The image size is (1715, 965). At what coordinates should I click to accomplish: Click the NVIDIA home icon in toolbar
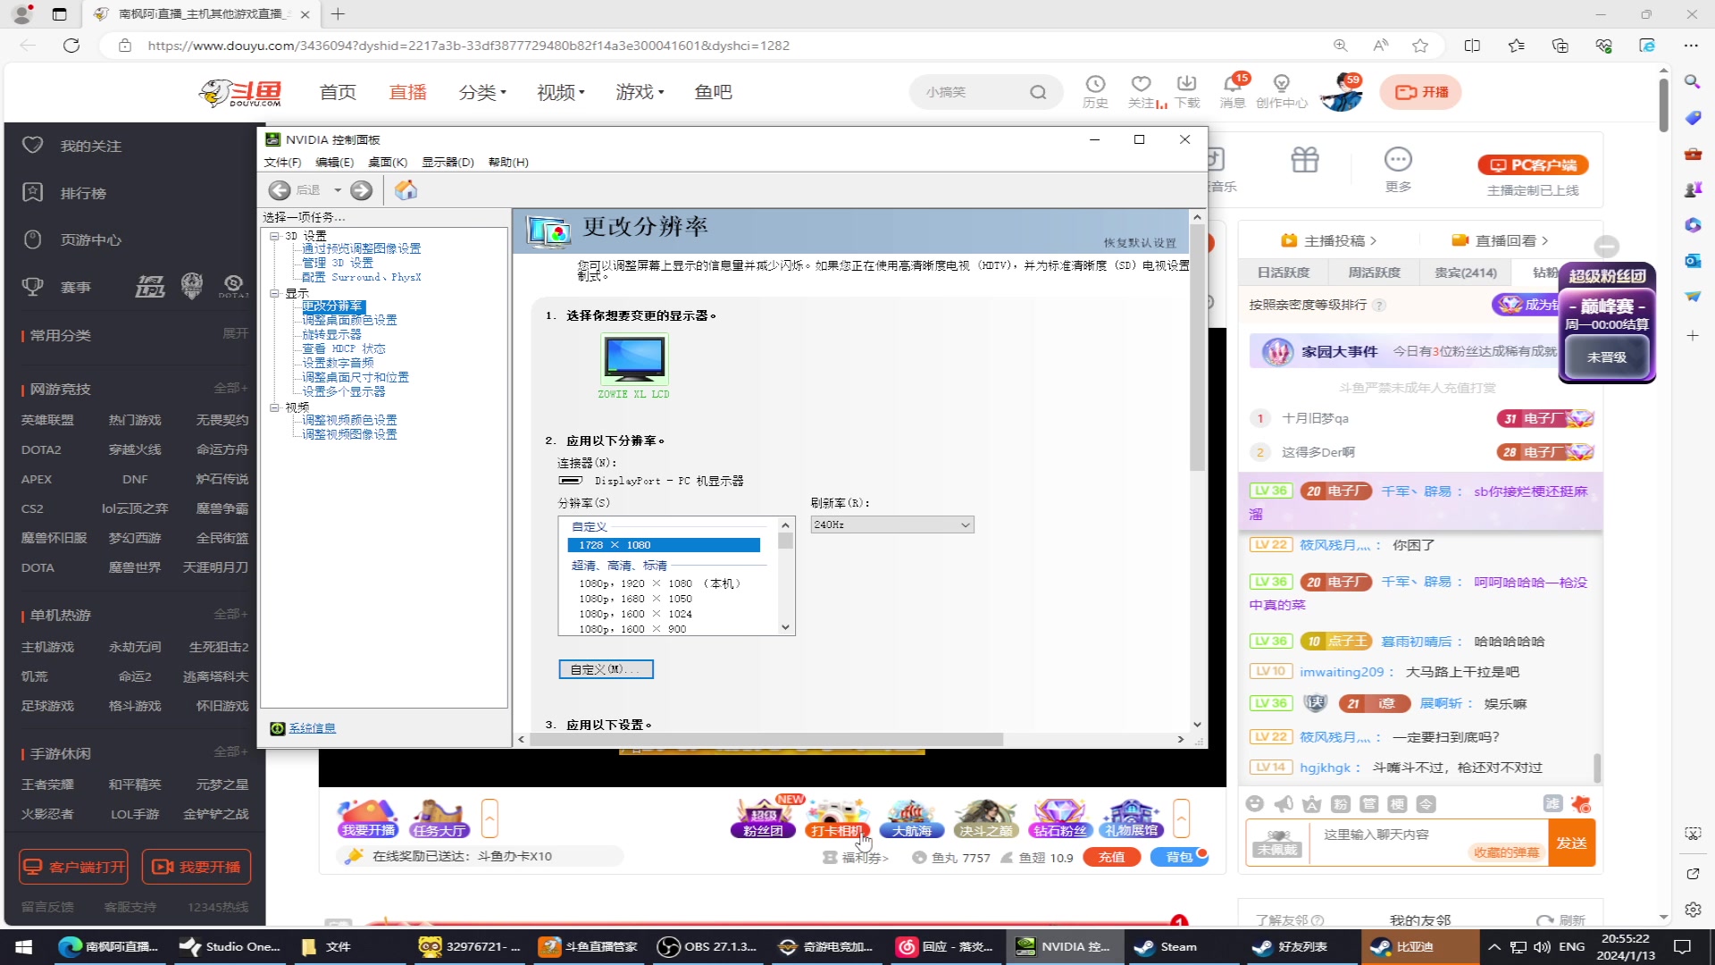click(406, 189)
